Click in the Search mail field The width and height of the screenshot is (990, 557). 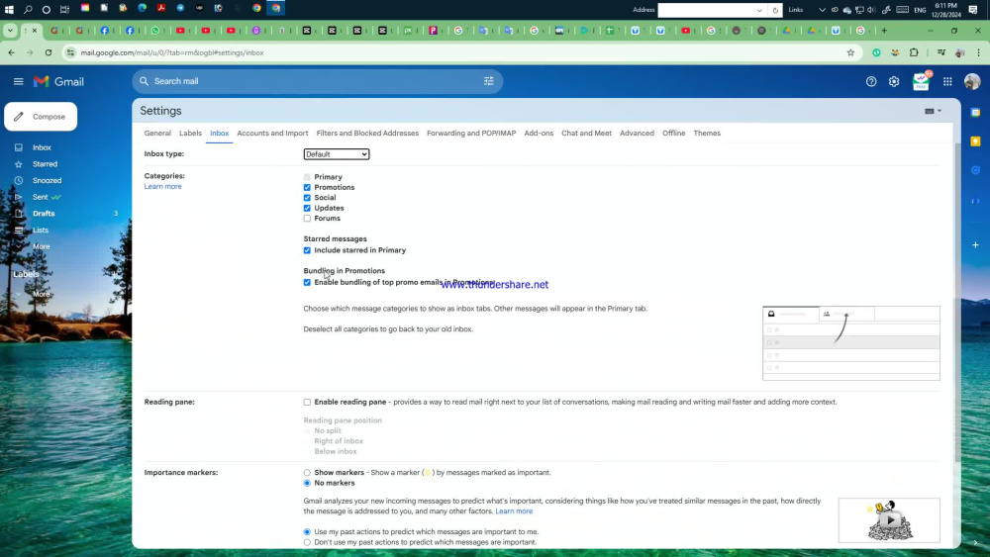click(316, 81)
